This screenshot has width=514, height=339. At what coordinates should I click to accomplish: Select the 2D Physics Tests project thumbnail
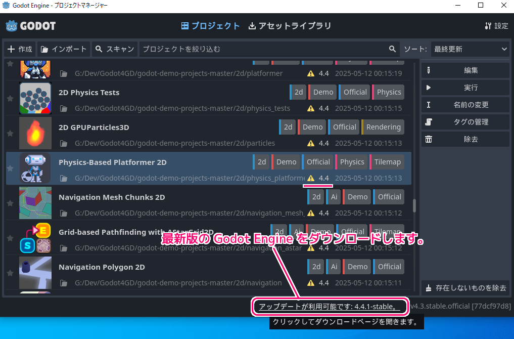click(35, 99)
